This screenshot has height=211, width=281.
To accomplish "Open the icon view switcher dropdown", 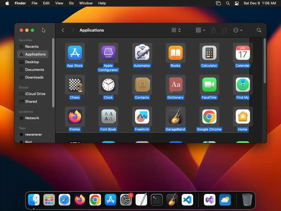I will coord(176,30).
